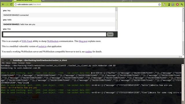
Task: Click the yellow phone extension icon
Action: 169,5
